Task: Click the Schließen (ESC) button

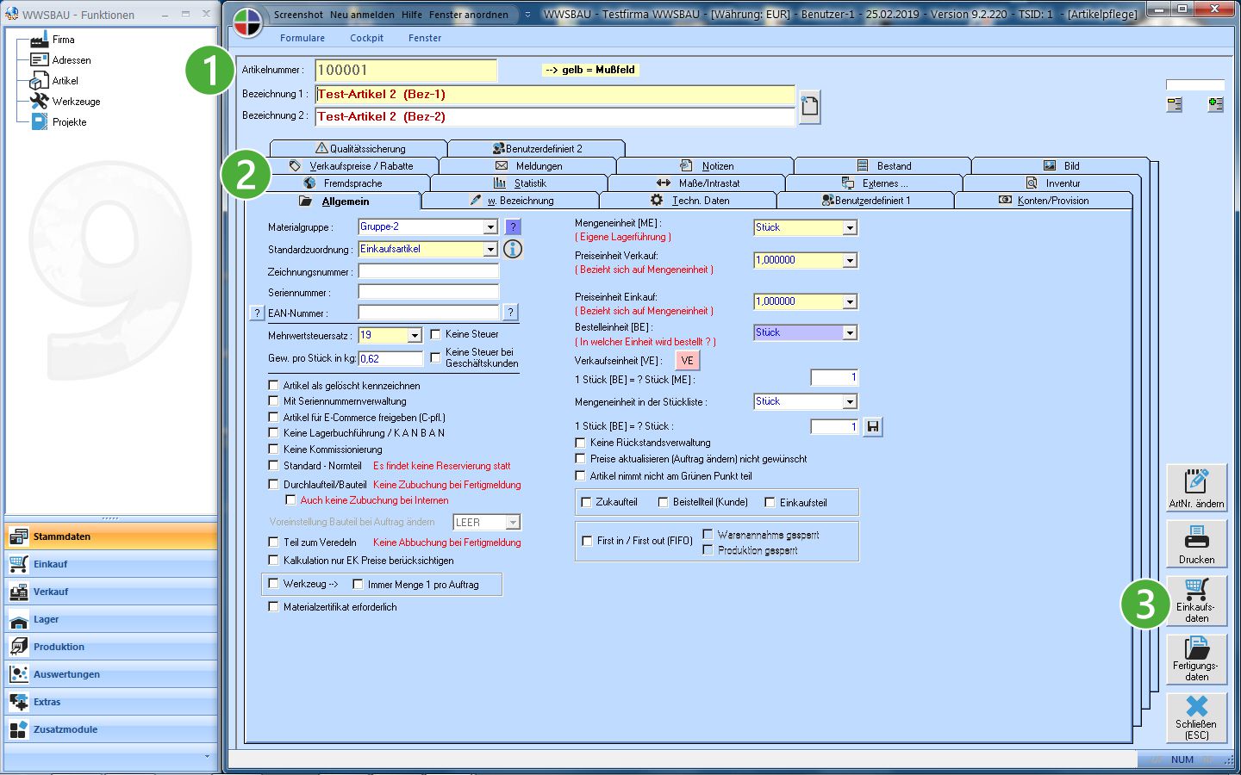Action: (1197, 718)
